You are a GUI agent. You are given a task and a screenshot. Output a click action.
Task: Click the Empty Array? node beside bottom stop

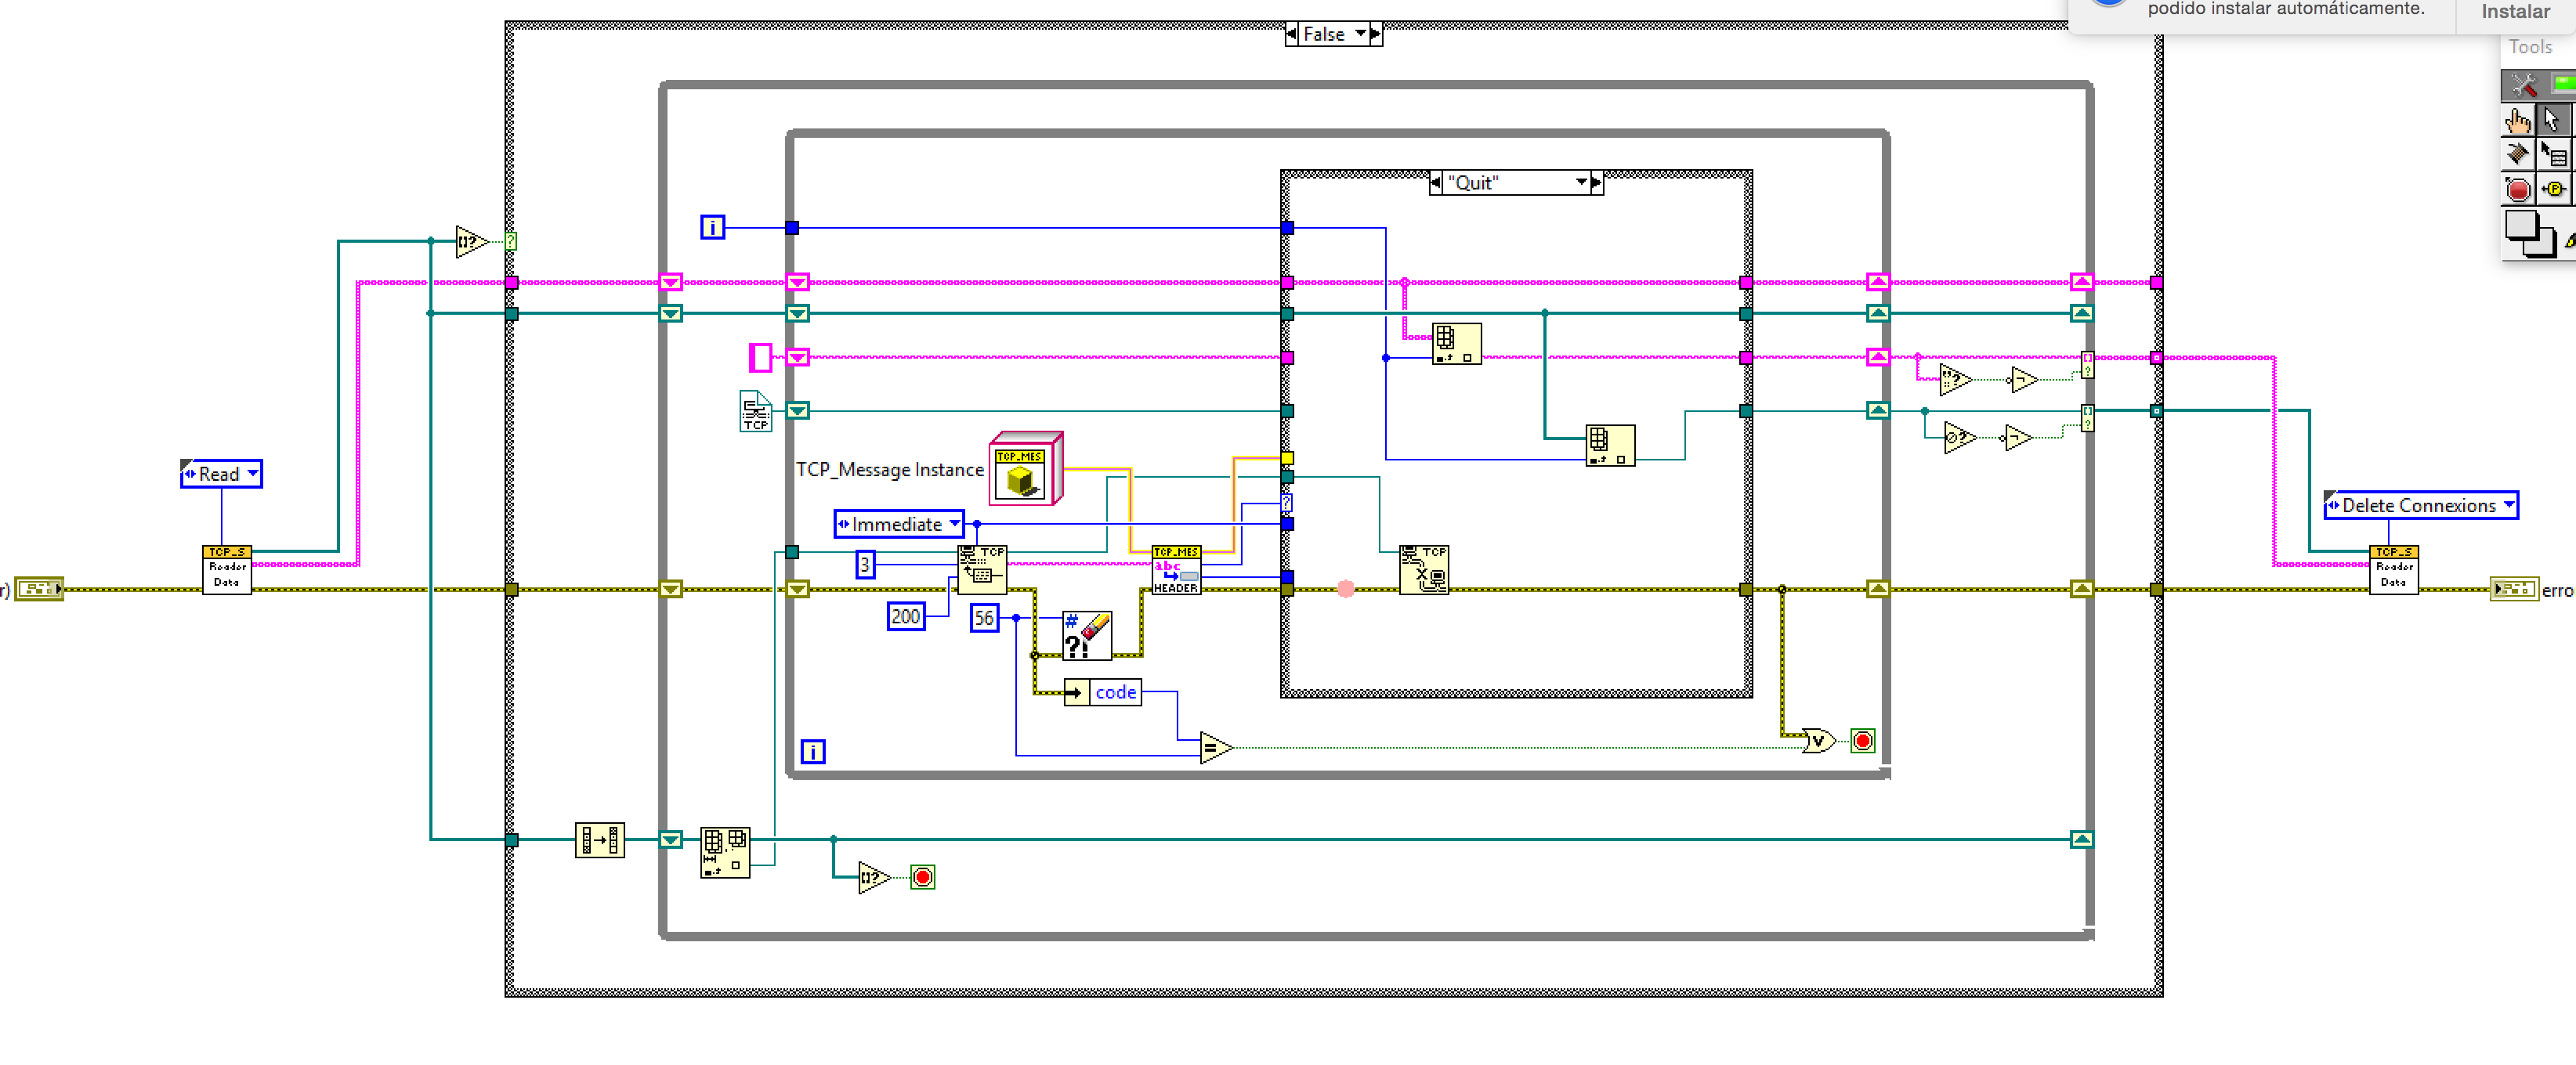click(x=874, y=878)
